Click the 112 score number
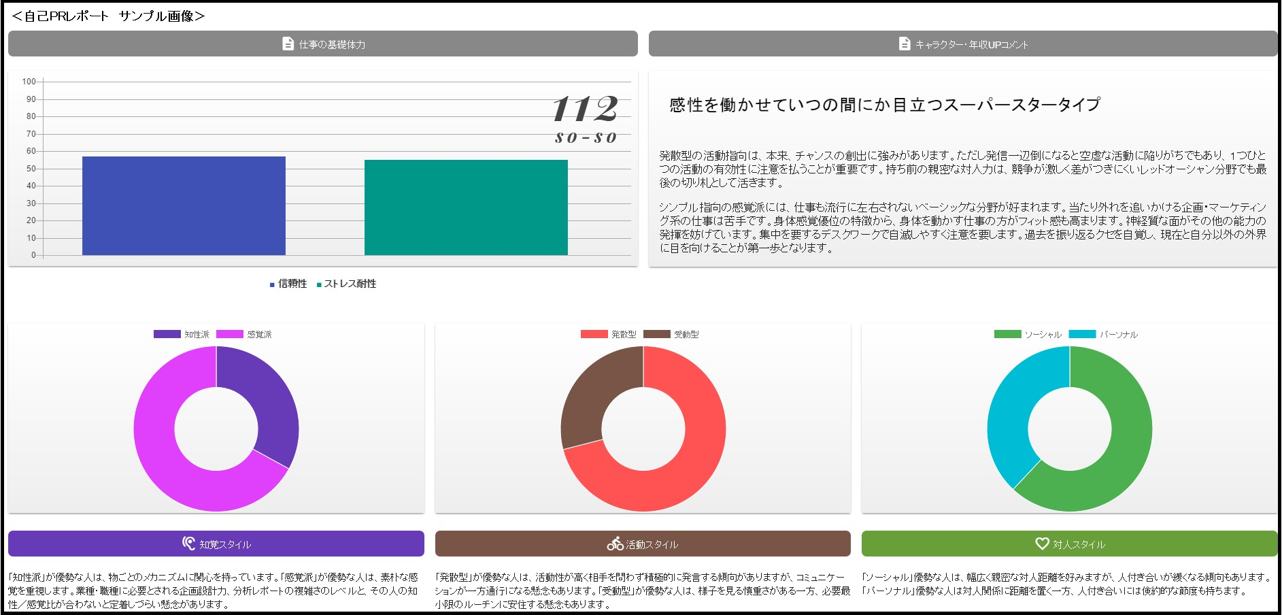The width and height of the screenshot is (1282, 615). coord(585,109)
